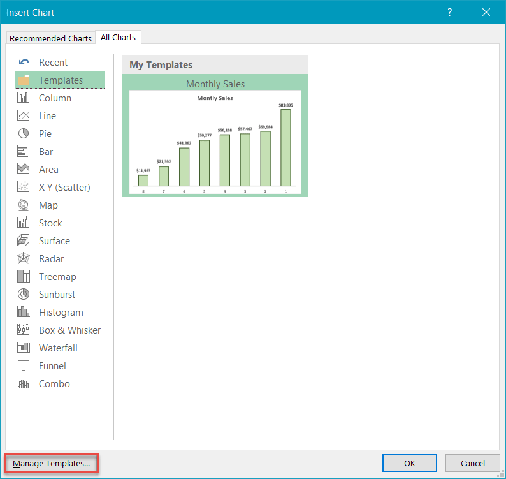The image size is (506, 479).
Task: Click the Recent undo-arrow icon
Action: pyautogui.click(x=24, y=62)
